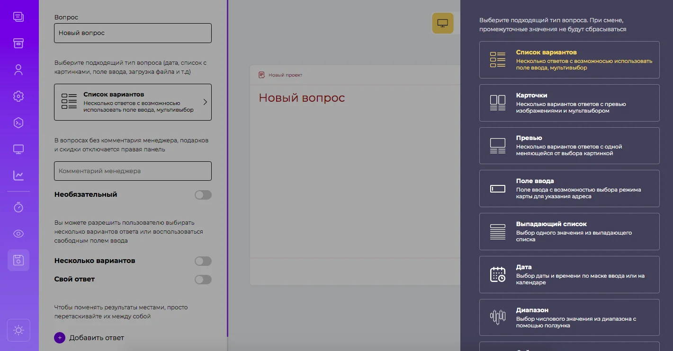The image size is (673, 351).
Task: Click the Свой ответ label text
Action: click(x=74, y=279)
